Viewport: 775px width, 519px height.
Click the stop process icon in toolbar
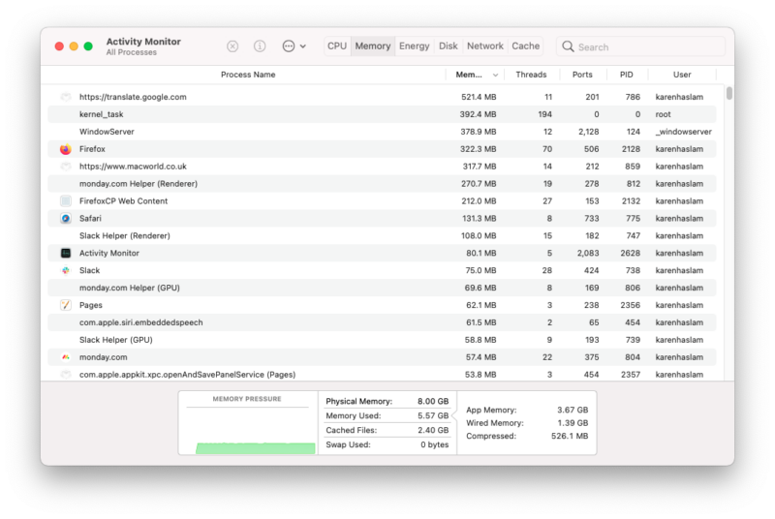[232, 46]
